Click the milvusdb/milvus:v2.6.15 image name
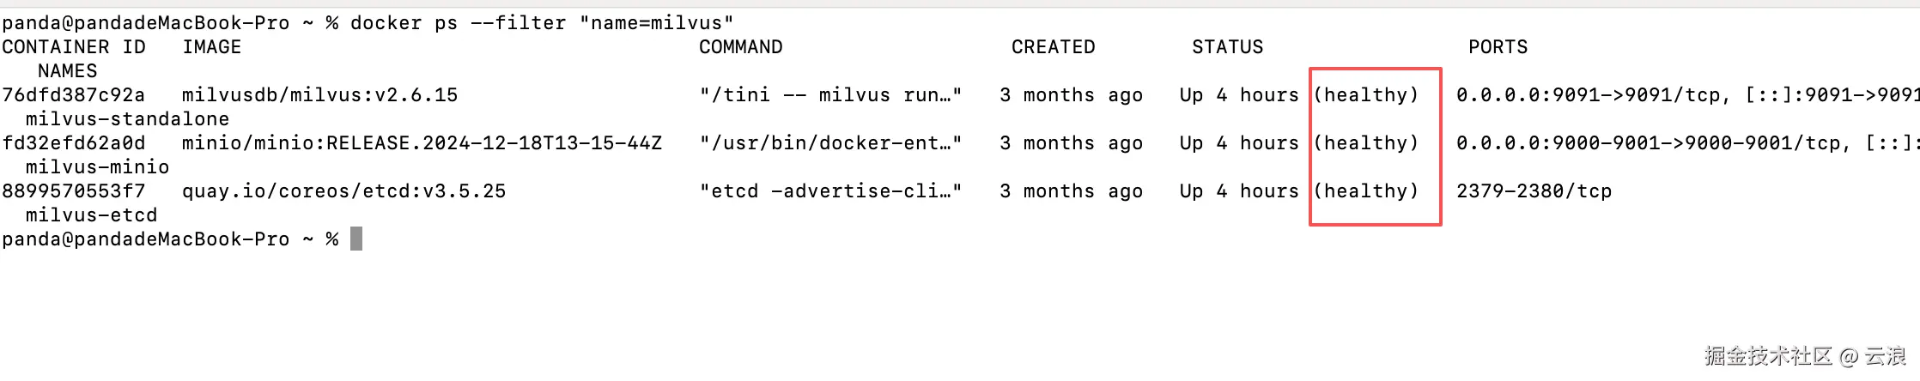The image size is (1920, 381). (319, 95)
